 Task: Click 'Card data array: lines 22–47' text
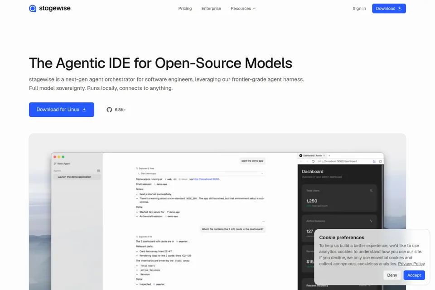[155, 251]
